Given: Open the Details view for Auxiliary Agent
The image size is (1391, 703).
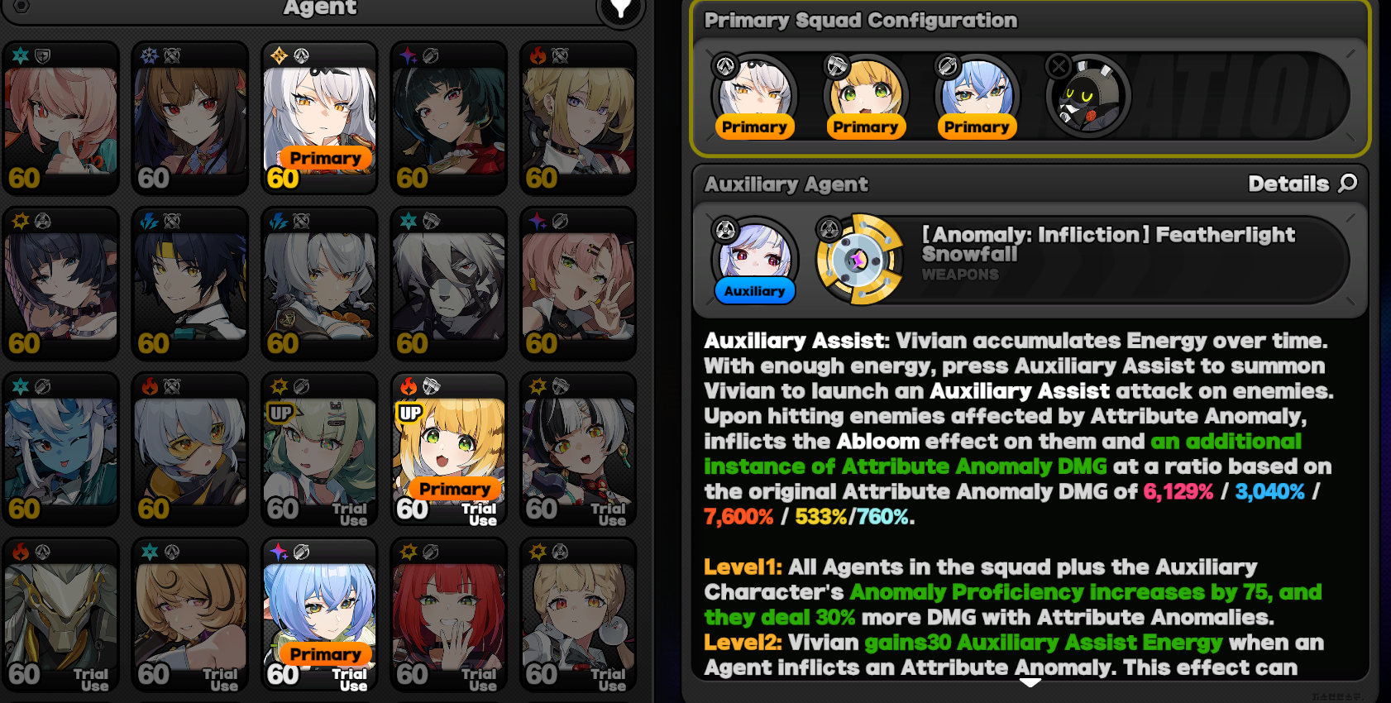Looking at the screenshot, I should click(1303, 183).
